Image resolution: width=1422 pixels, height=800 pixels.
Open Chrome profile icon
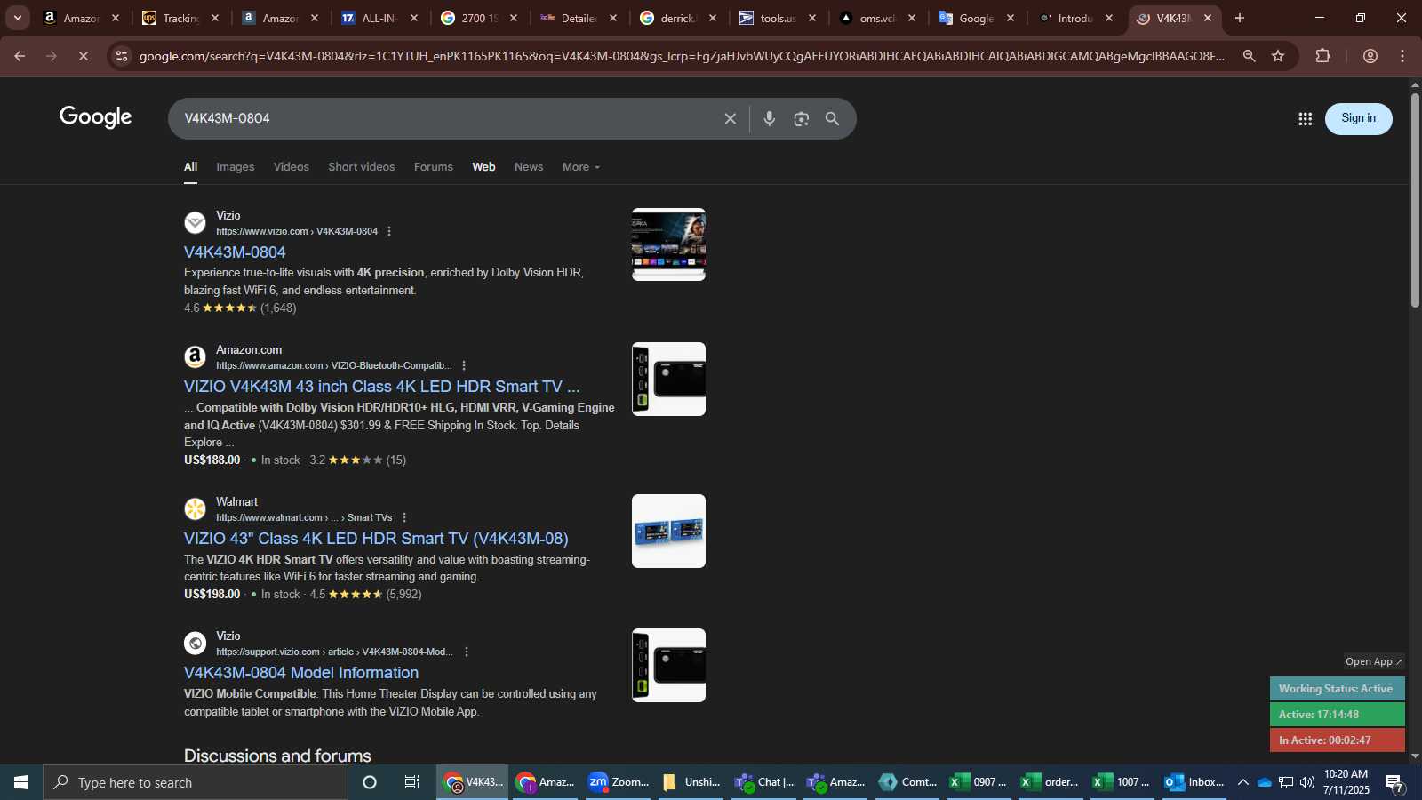point(1370,56)
